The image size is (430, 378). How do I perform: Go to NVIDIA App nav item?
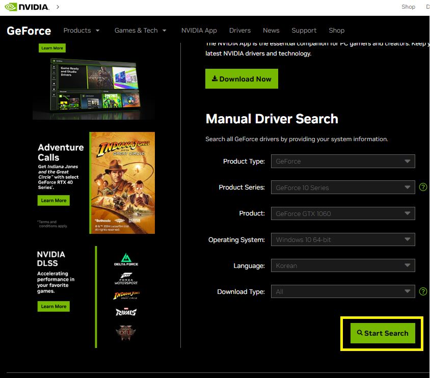coord(199,31)
